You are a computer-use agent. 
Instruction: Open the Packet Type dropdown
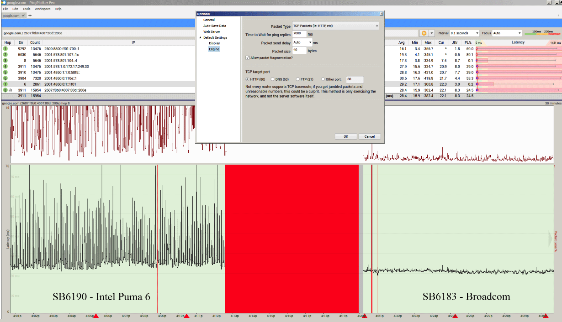point(335,26)
